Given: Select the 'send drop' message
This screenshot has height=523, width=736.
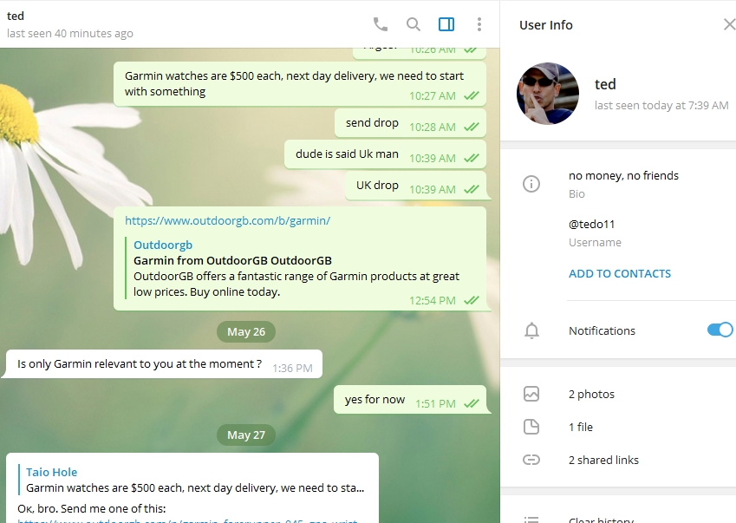Looking at the screenshot, I should click(x=410, y=123).
